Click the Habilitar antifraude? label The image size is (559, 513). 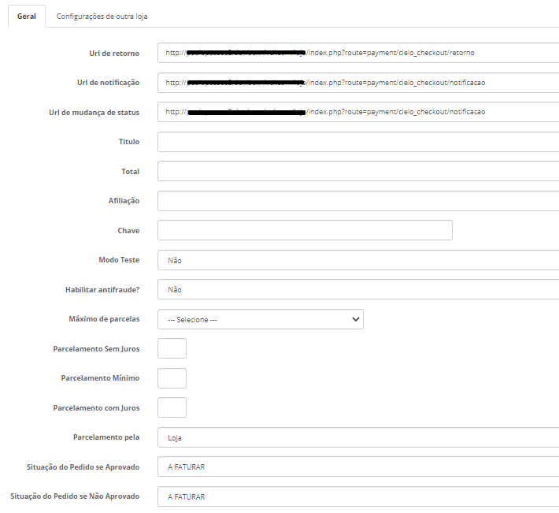pyautogui.click(x=102, y=290)
